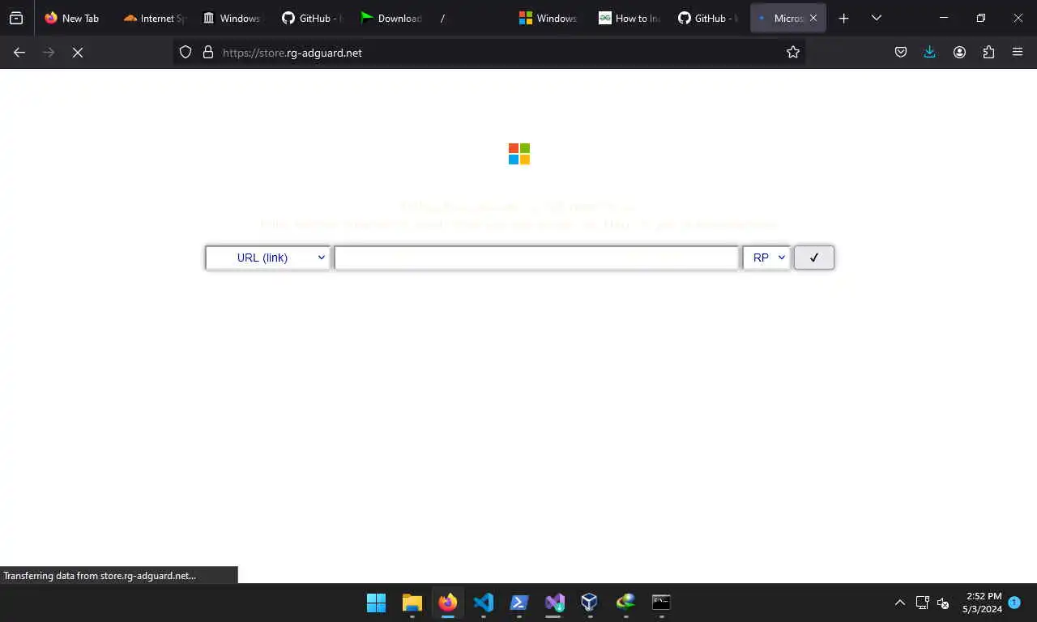Open the Firefox downloads panel
Screen dimensions: 1037x622
[929, 53]
